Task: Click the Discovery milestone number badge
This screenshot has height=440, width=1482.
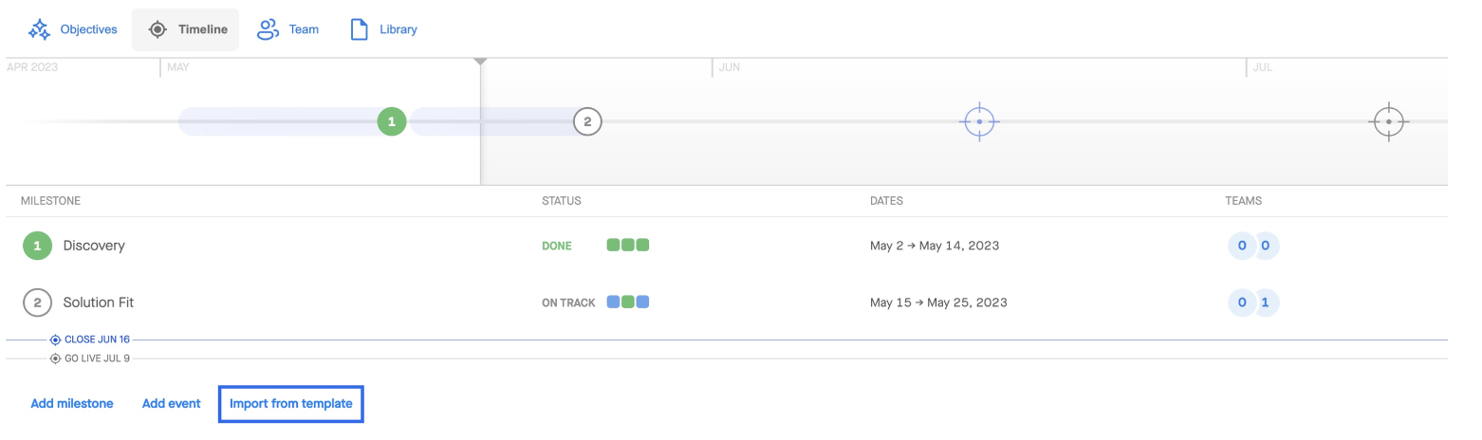Action: click(x=37, y=246)
